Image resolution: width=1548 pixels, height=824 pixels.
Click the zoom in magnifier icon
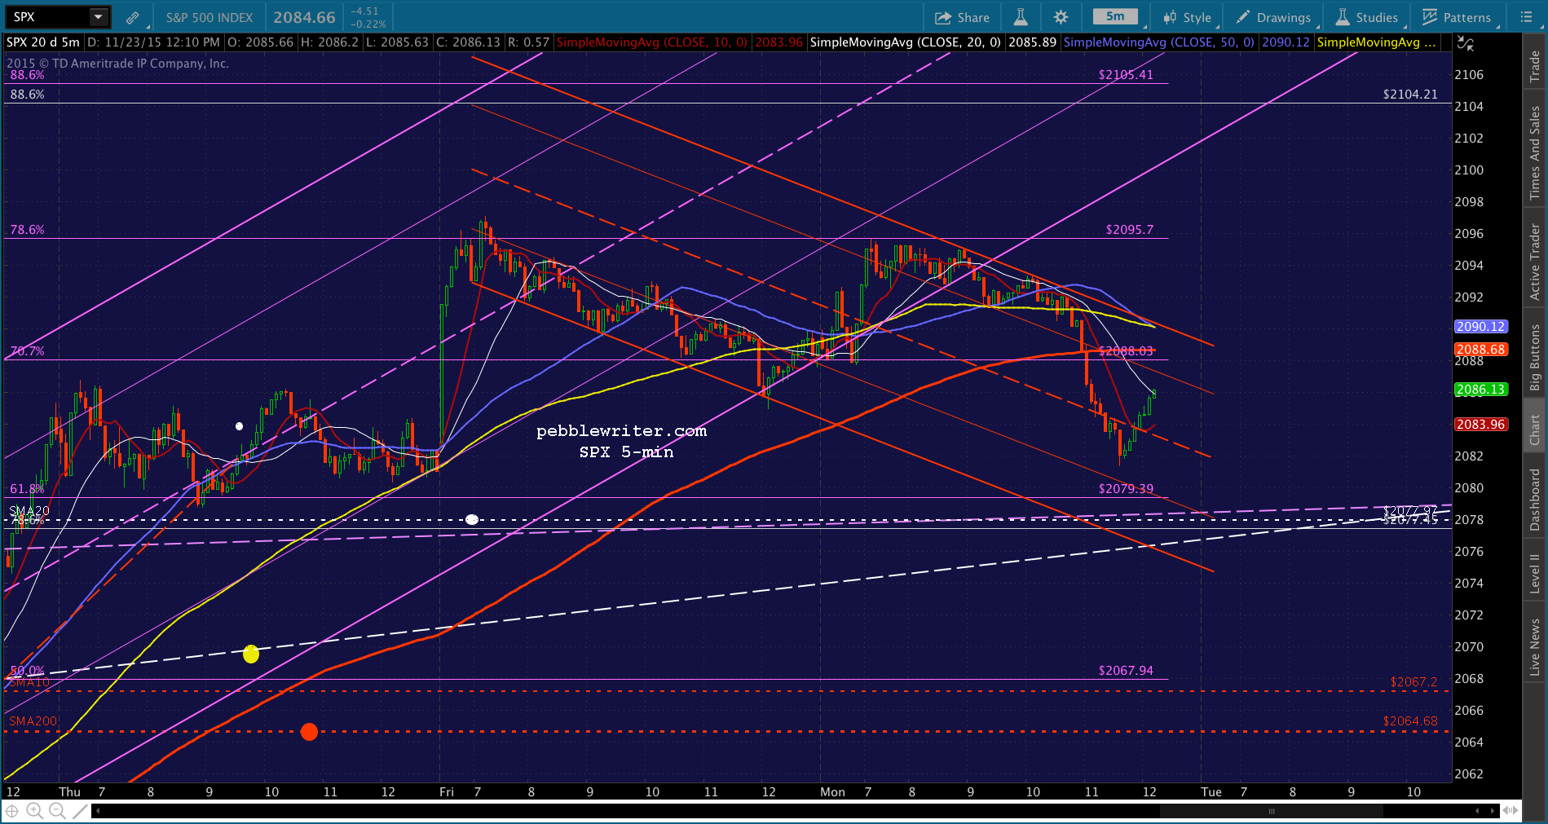34,811
